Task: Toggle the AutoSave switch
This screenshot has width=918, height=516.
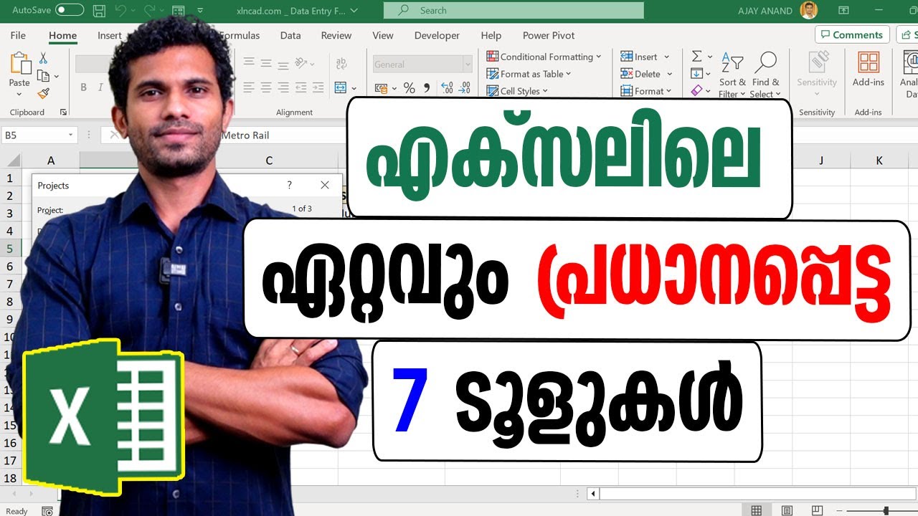Action: click(x=69, y=10)
